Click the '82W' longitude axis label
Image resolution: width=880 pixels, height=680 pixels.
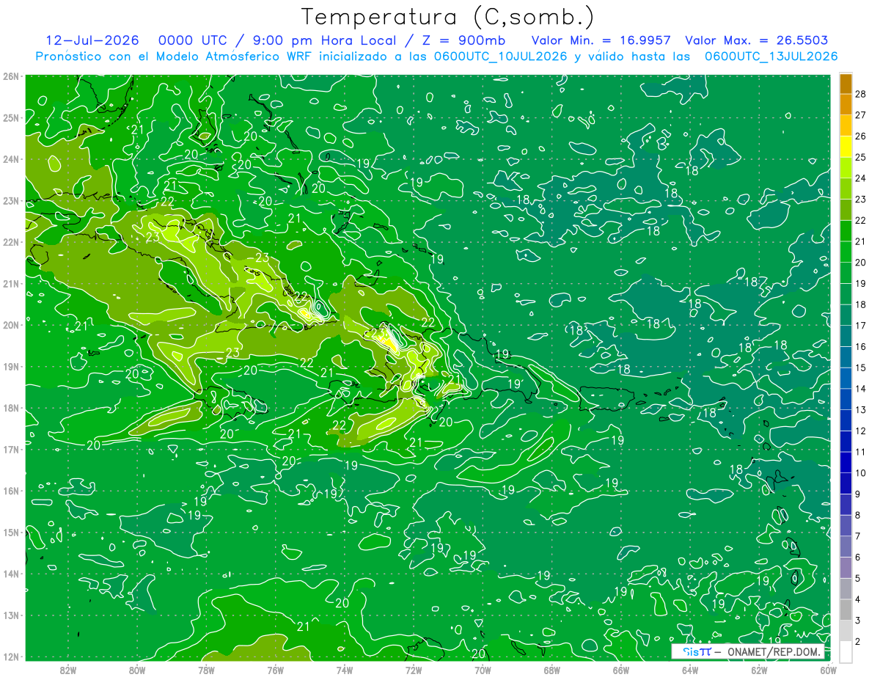68,670
